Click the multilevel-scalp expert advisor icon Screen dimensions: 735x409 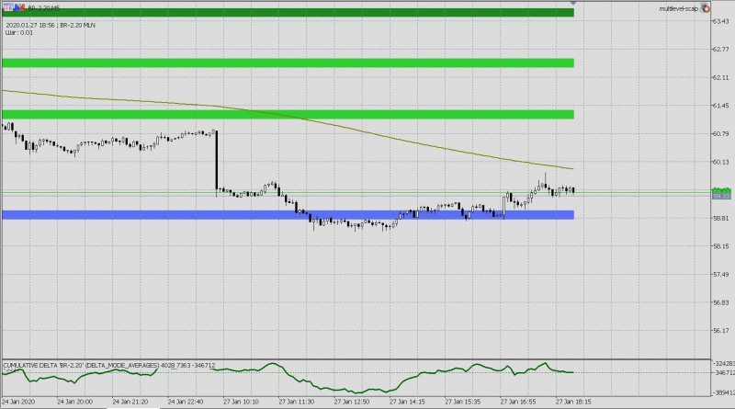[705, 8]
